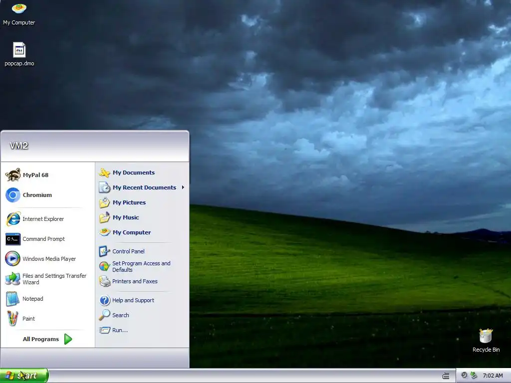Click the Start button
Screen dimensions: 511x383
click(24, 376)
